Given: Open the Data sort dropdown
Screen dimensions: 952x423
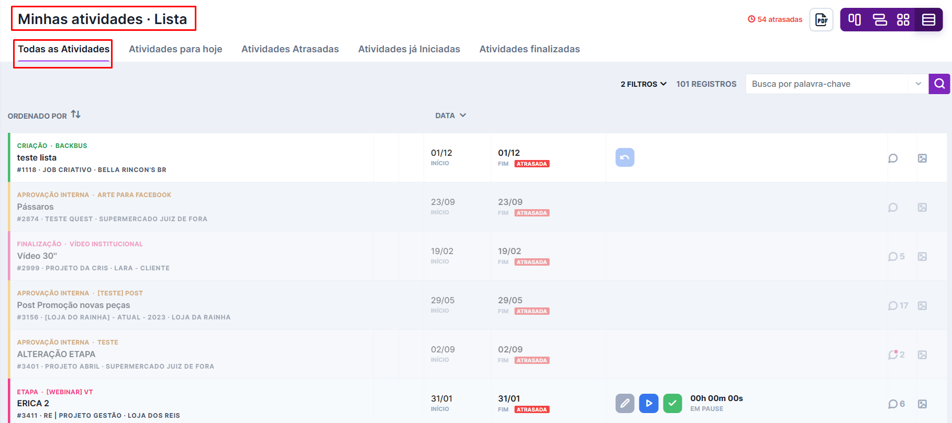Looking at the screenshot, I should [450, 116].
